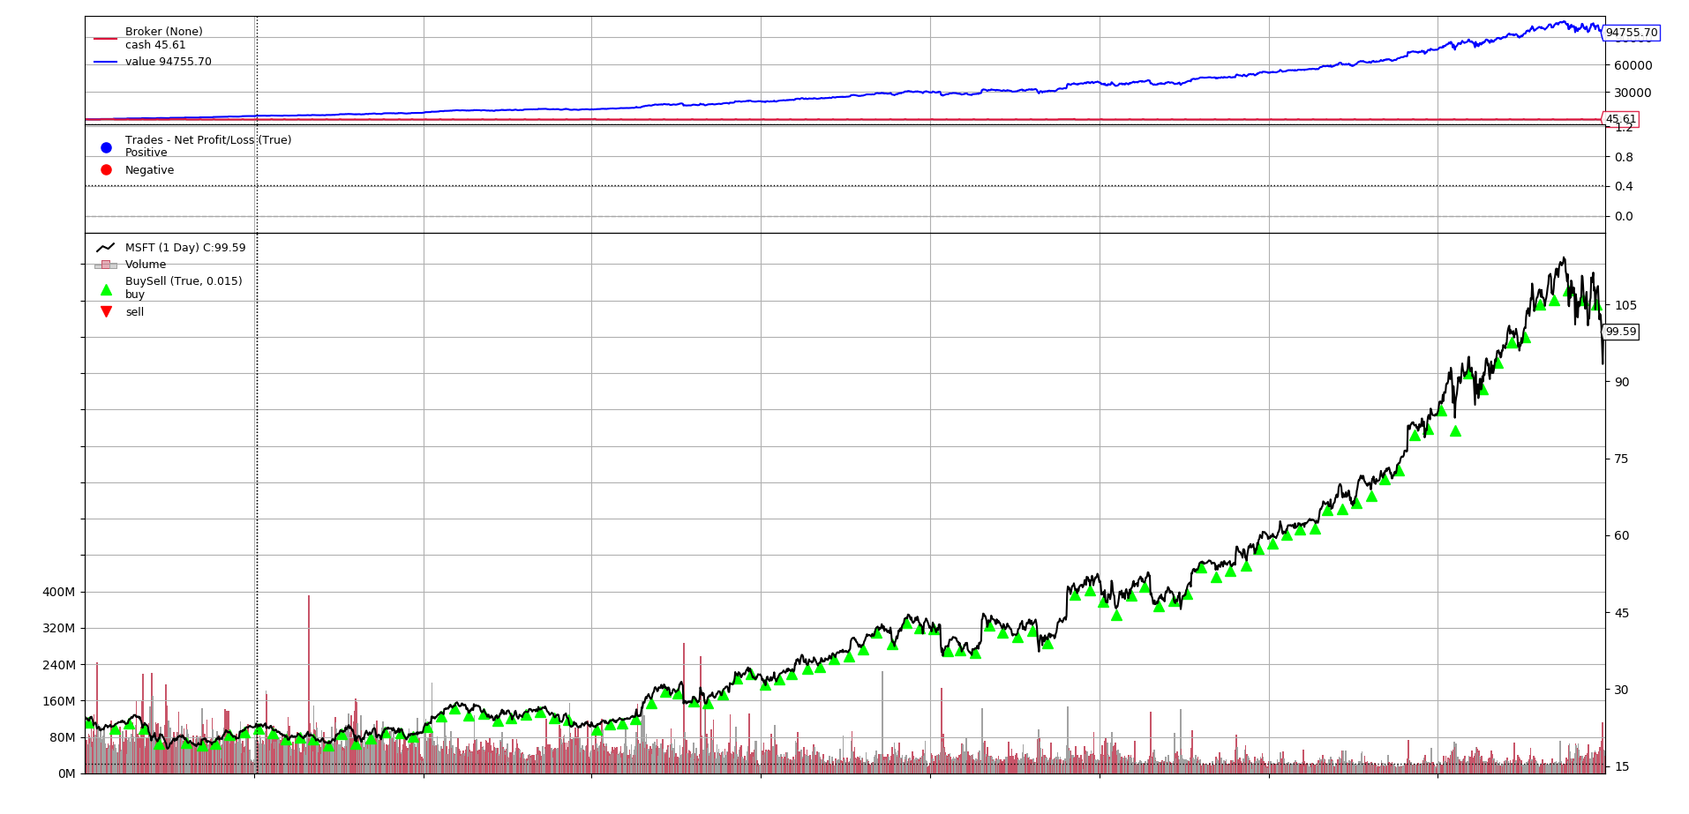Click the "MSFT (1 Day) C:99.59" legend label
The height and width of the screenshot is (814, 1689).
(x=185, y=248)
